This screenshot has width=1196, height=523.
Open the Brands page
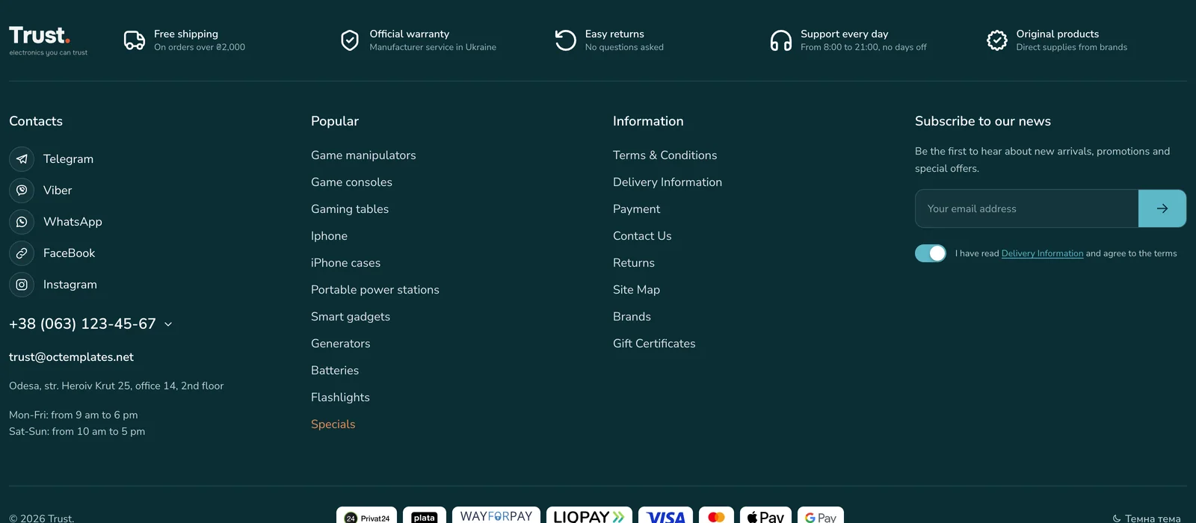632,317
